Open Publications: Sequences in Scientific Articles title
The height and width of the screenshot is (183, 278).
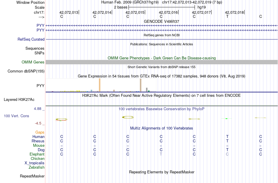pos(162,44)
